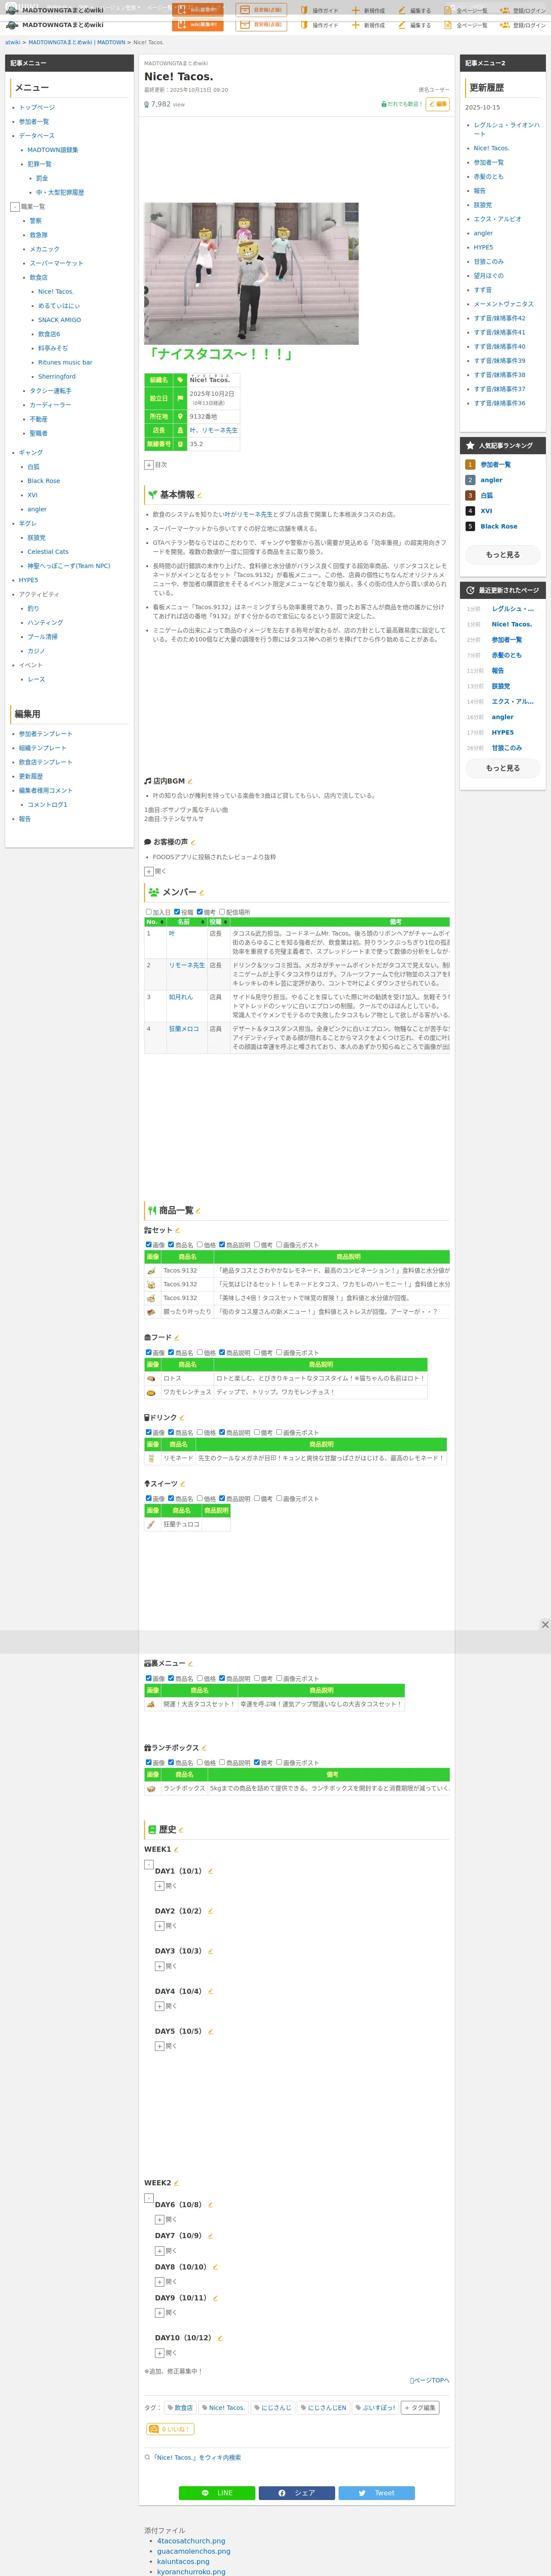
Task: Click the edit pencil next to 歴史
Action: tap(181, 1830)
